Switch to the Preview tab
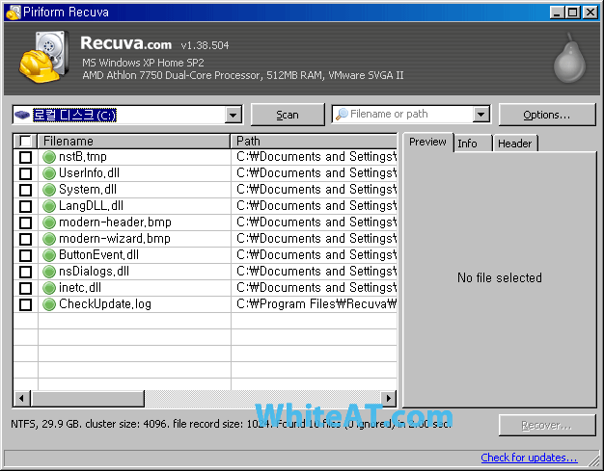 pos(427,142)
